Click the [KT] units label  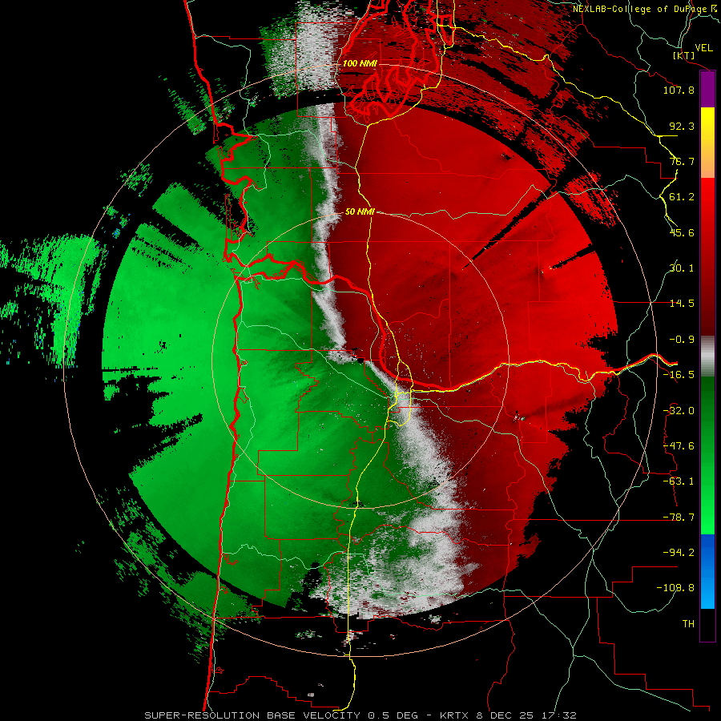[684, 55]
